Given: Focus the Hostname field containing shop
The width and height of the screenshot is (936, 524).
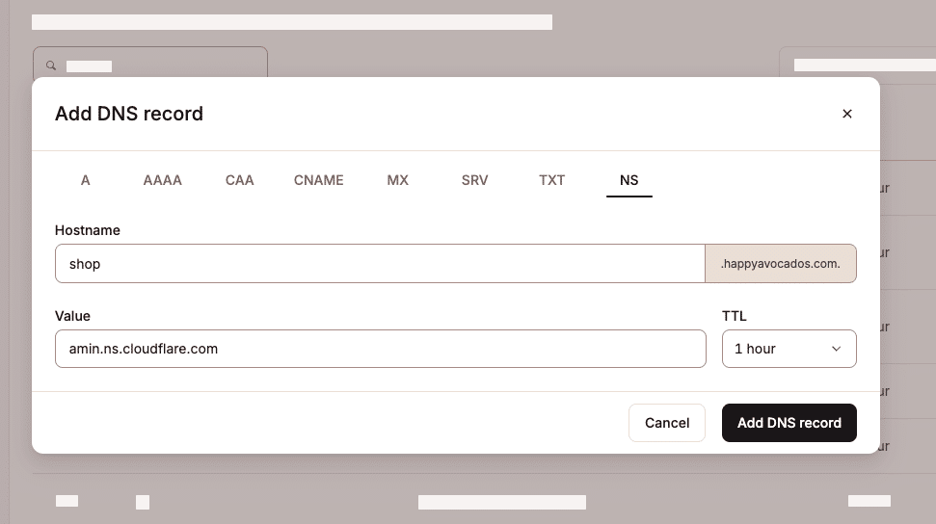Looking at the screenshot, I should click(380, 264).
